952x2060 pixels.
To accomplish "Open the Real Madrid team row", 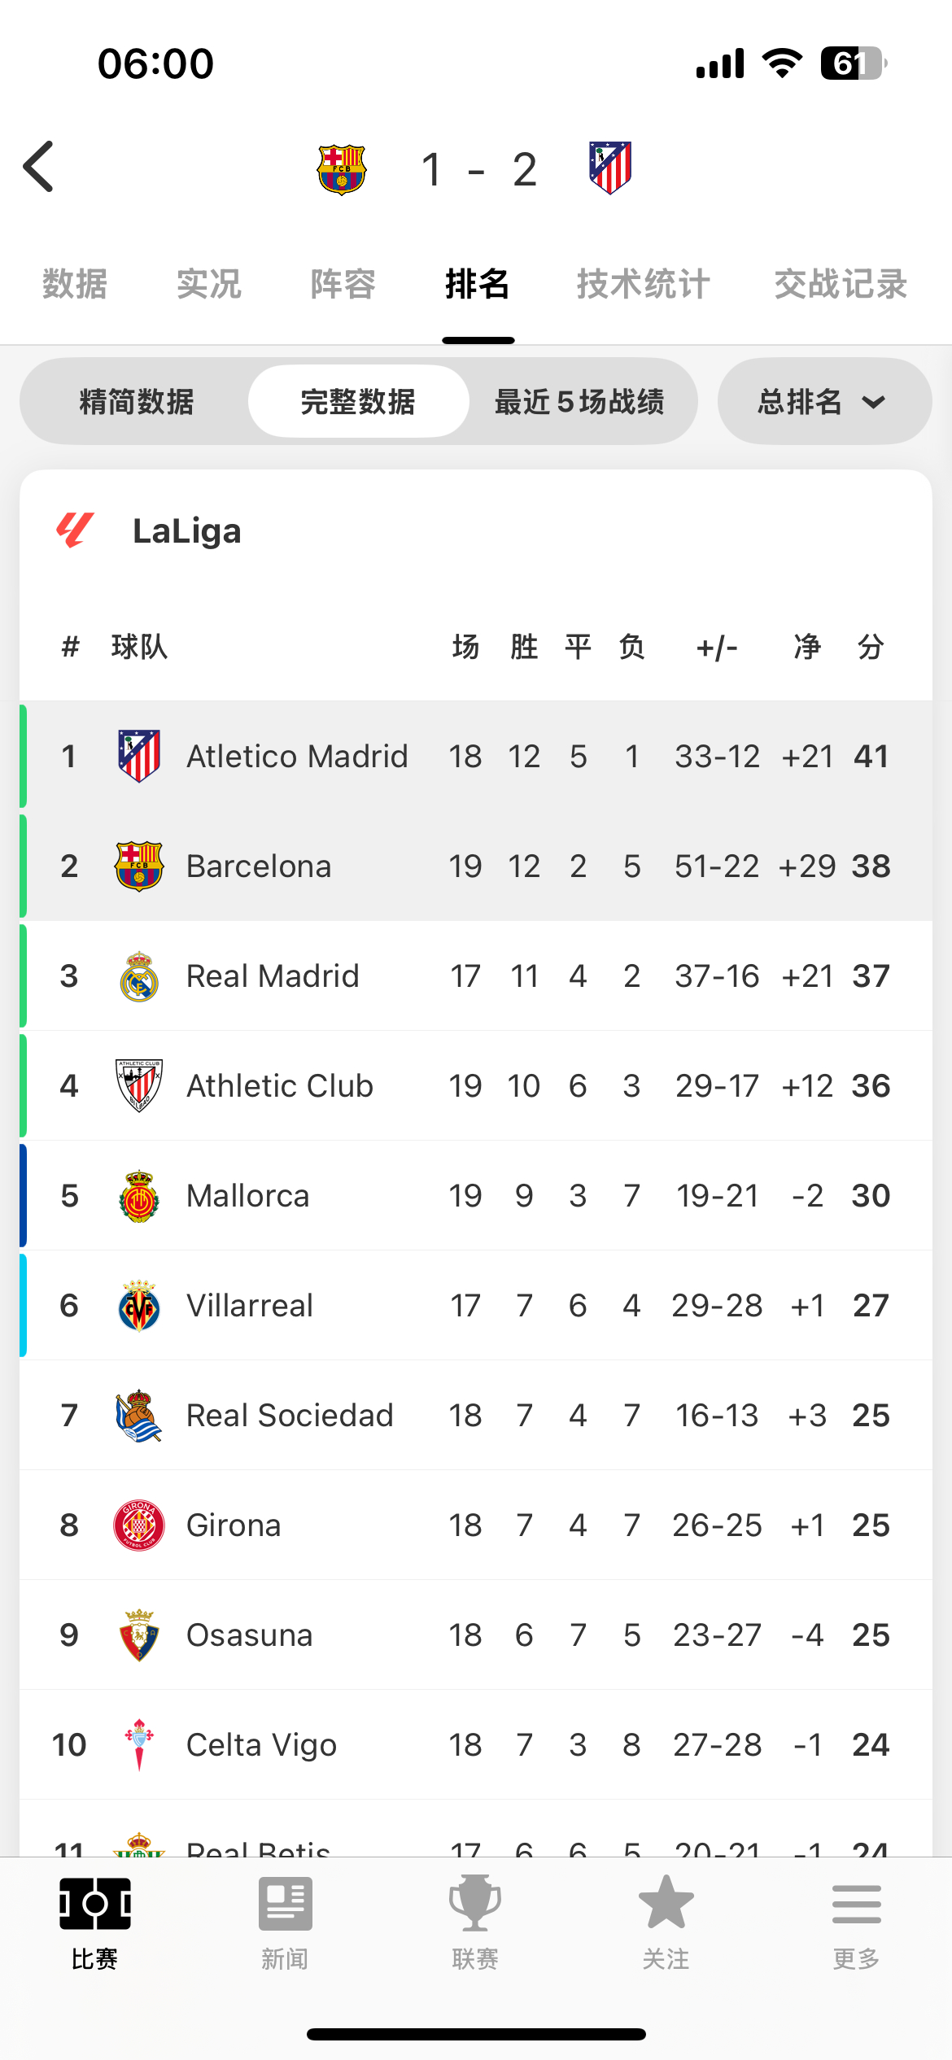I will [476, 975].
